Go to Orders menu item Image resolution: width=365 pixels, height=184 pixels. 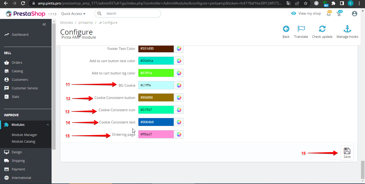[x=17, y=63]
